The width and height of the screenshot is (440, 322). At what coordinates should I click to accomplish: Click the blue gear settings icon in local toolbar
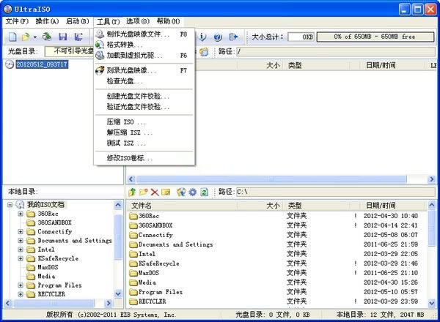click(x=192, y=192)
